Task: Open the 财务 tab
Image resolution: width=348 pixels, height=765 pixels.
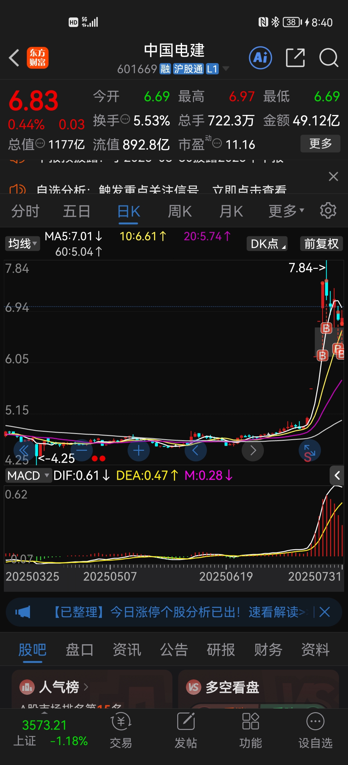Action: pos(268,649)
